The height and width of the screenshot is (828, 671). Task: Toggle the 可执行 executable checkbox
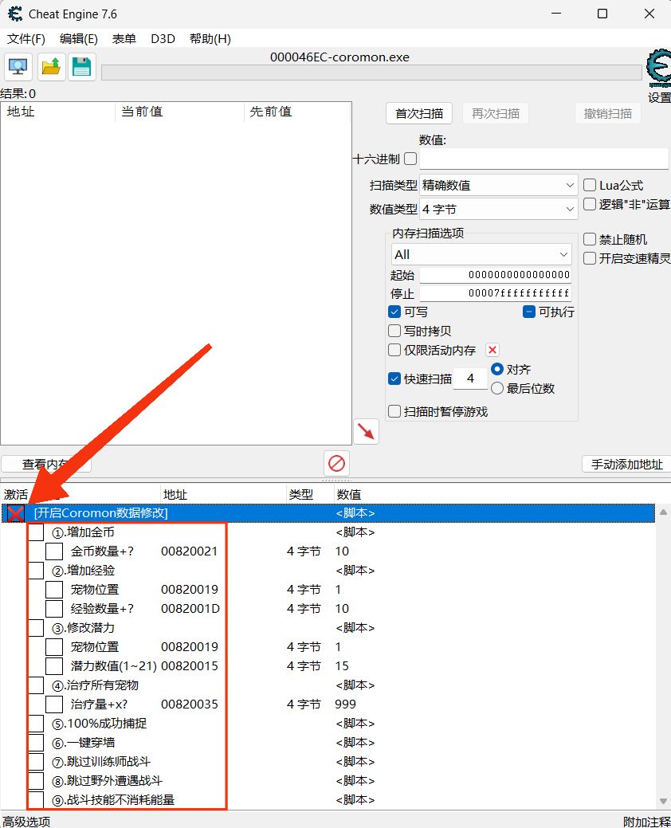tap(529, 312)
